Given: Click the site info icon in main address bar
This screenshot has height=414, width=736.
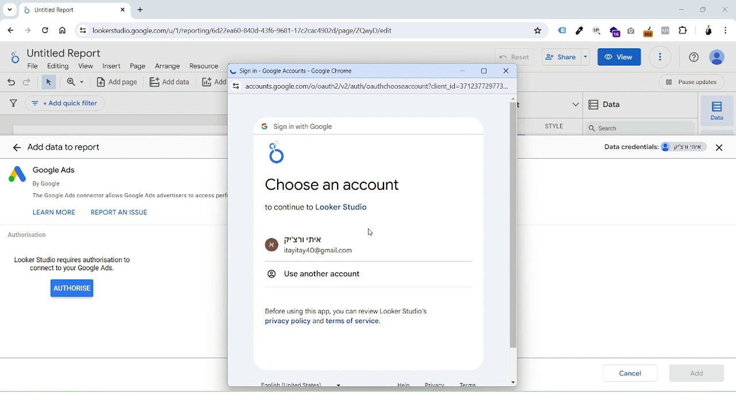Looking at the screenshot, I should pyautogui.click(x=83, y=30).
